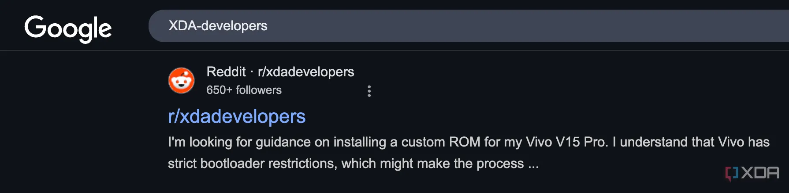The image size is (789, 193).
Task: Click the r/xdadevelopers breadcrumb text
Action: tap(306, 71)
